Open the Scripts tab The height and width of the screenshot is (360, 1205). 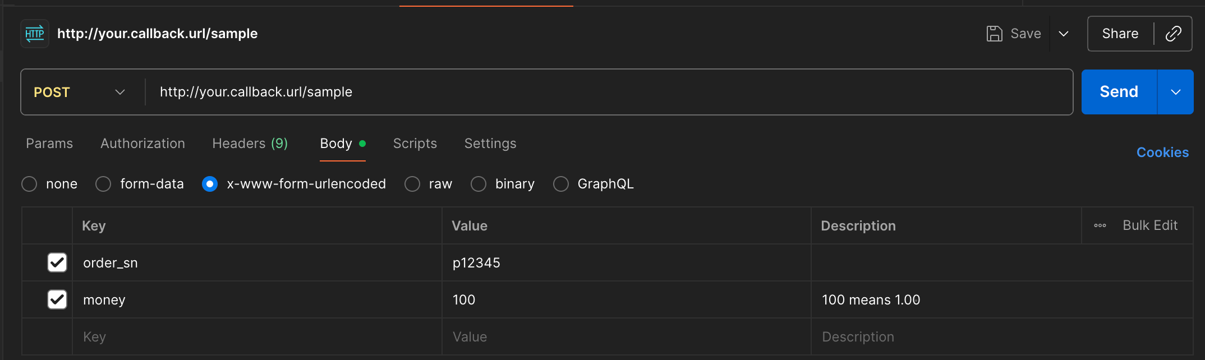coord(415,144)
